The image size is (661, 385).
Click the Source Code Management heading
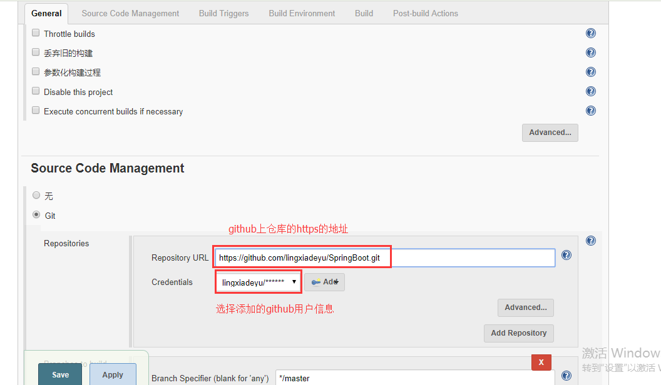coord(108,168)
